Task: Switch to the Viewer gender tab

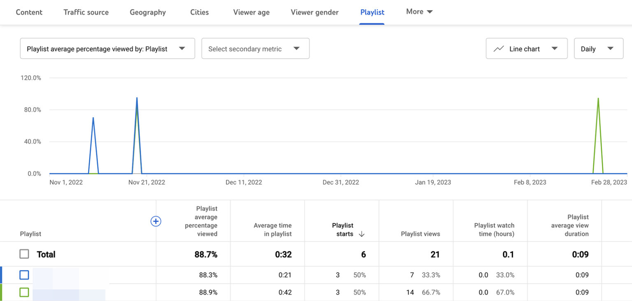Action: click(x=314, y=12)
